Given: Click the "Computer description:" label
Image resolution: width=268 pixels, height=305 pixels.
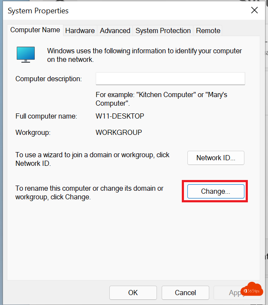Looking at the screenshot, I should [x=48, y=79].
